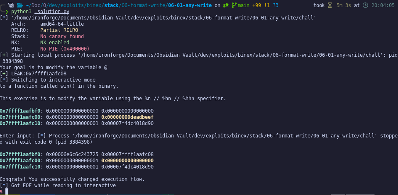Click the git branch symbol before main
Screen dimensions: 398x195
click(234, 5)
